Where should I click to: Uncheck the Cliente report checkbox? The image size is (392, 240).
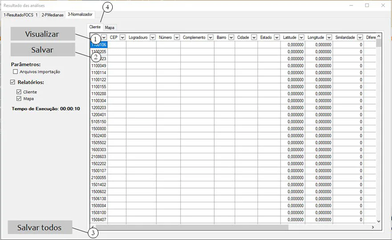(19, 92)
